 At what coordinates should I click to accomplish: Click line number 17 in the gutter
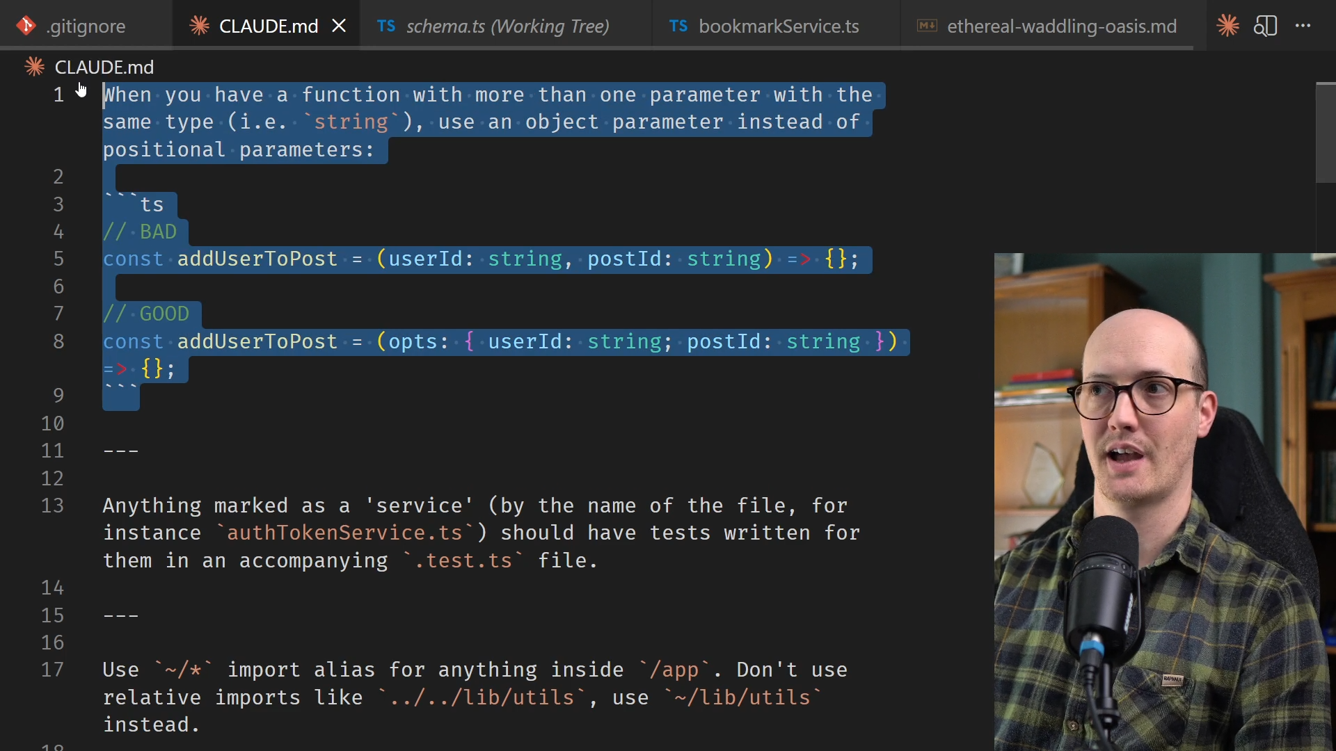click(52, 670)
